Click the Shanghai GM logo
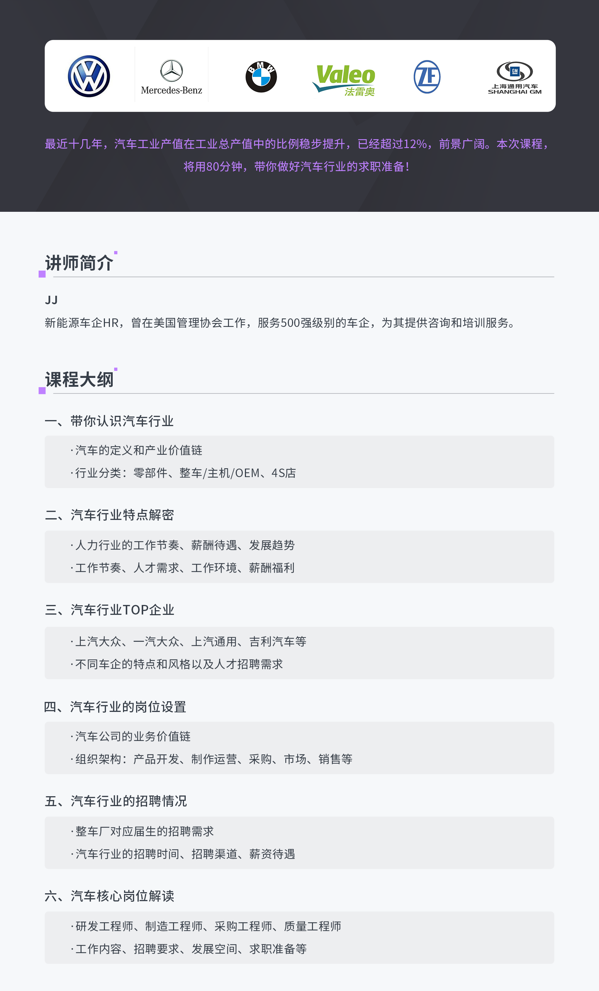599x991 pixels. pos(514,77)
